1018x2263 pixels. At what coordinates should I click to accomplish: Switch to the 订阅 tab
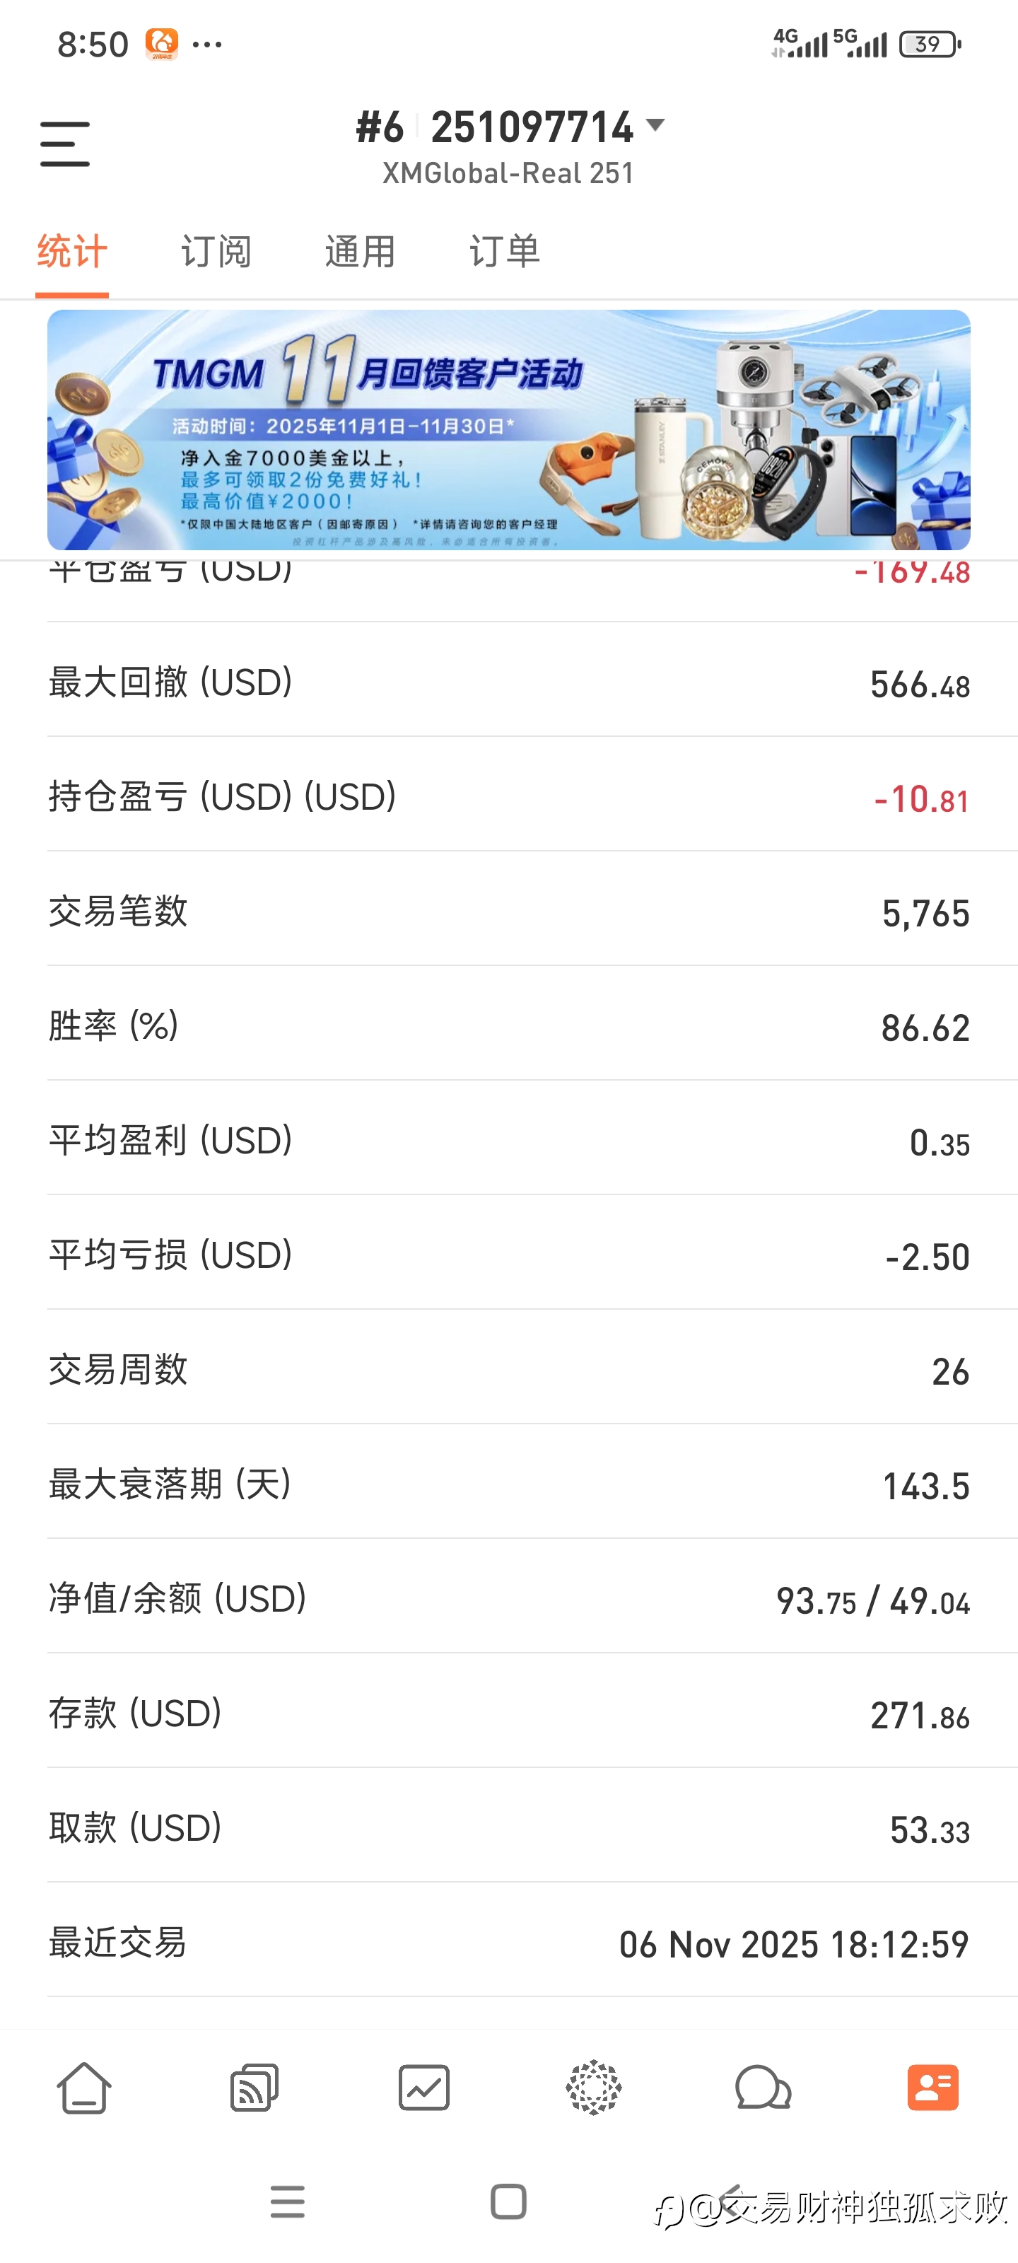click(x=216, y=252)
